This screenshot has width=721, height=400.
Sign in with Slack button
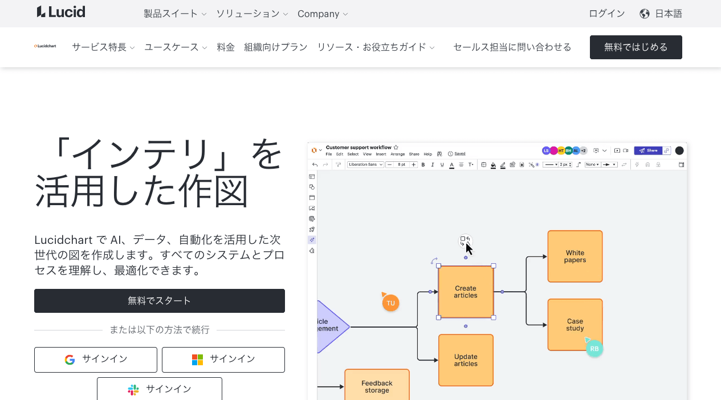coord(160,389)
